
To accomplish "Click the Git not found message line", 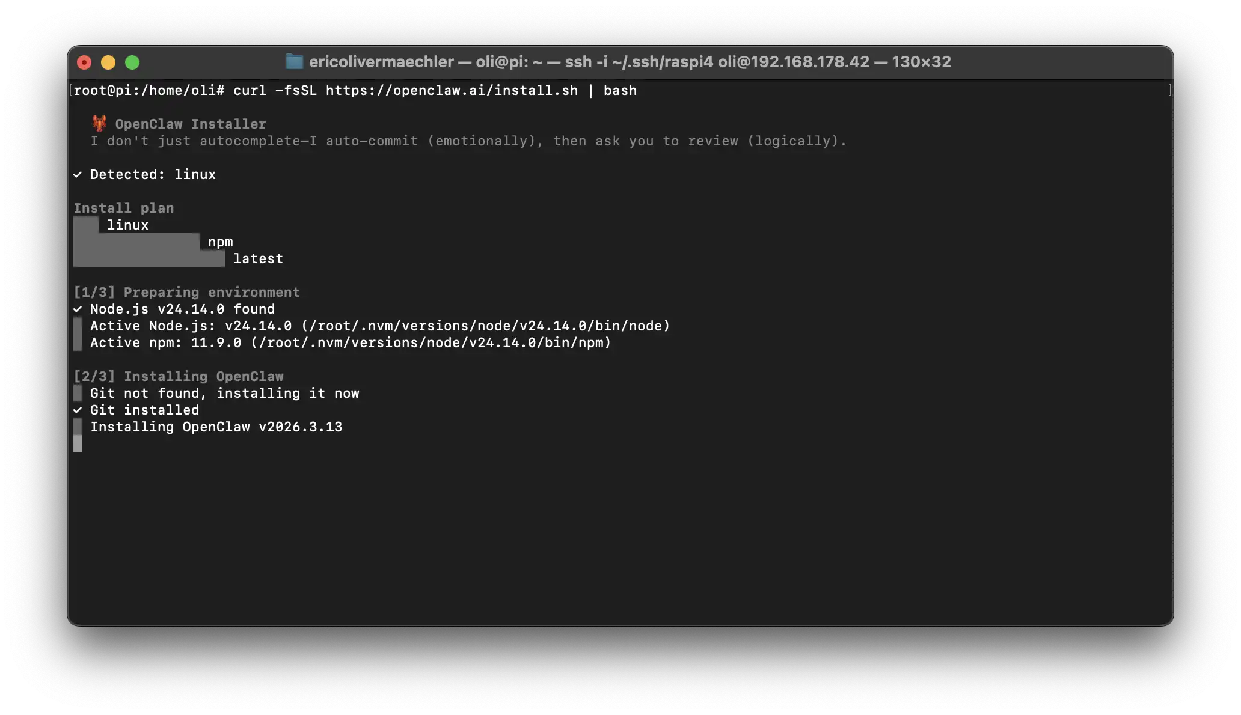I will (224, 394).
